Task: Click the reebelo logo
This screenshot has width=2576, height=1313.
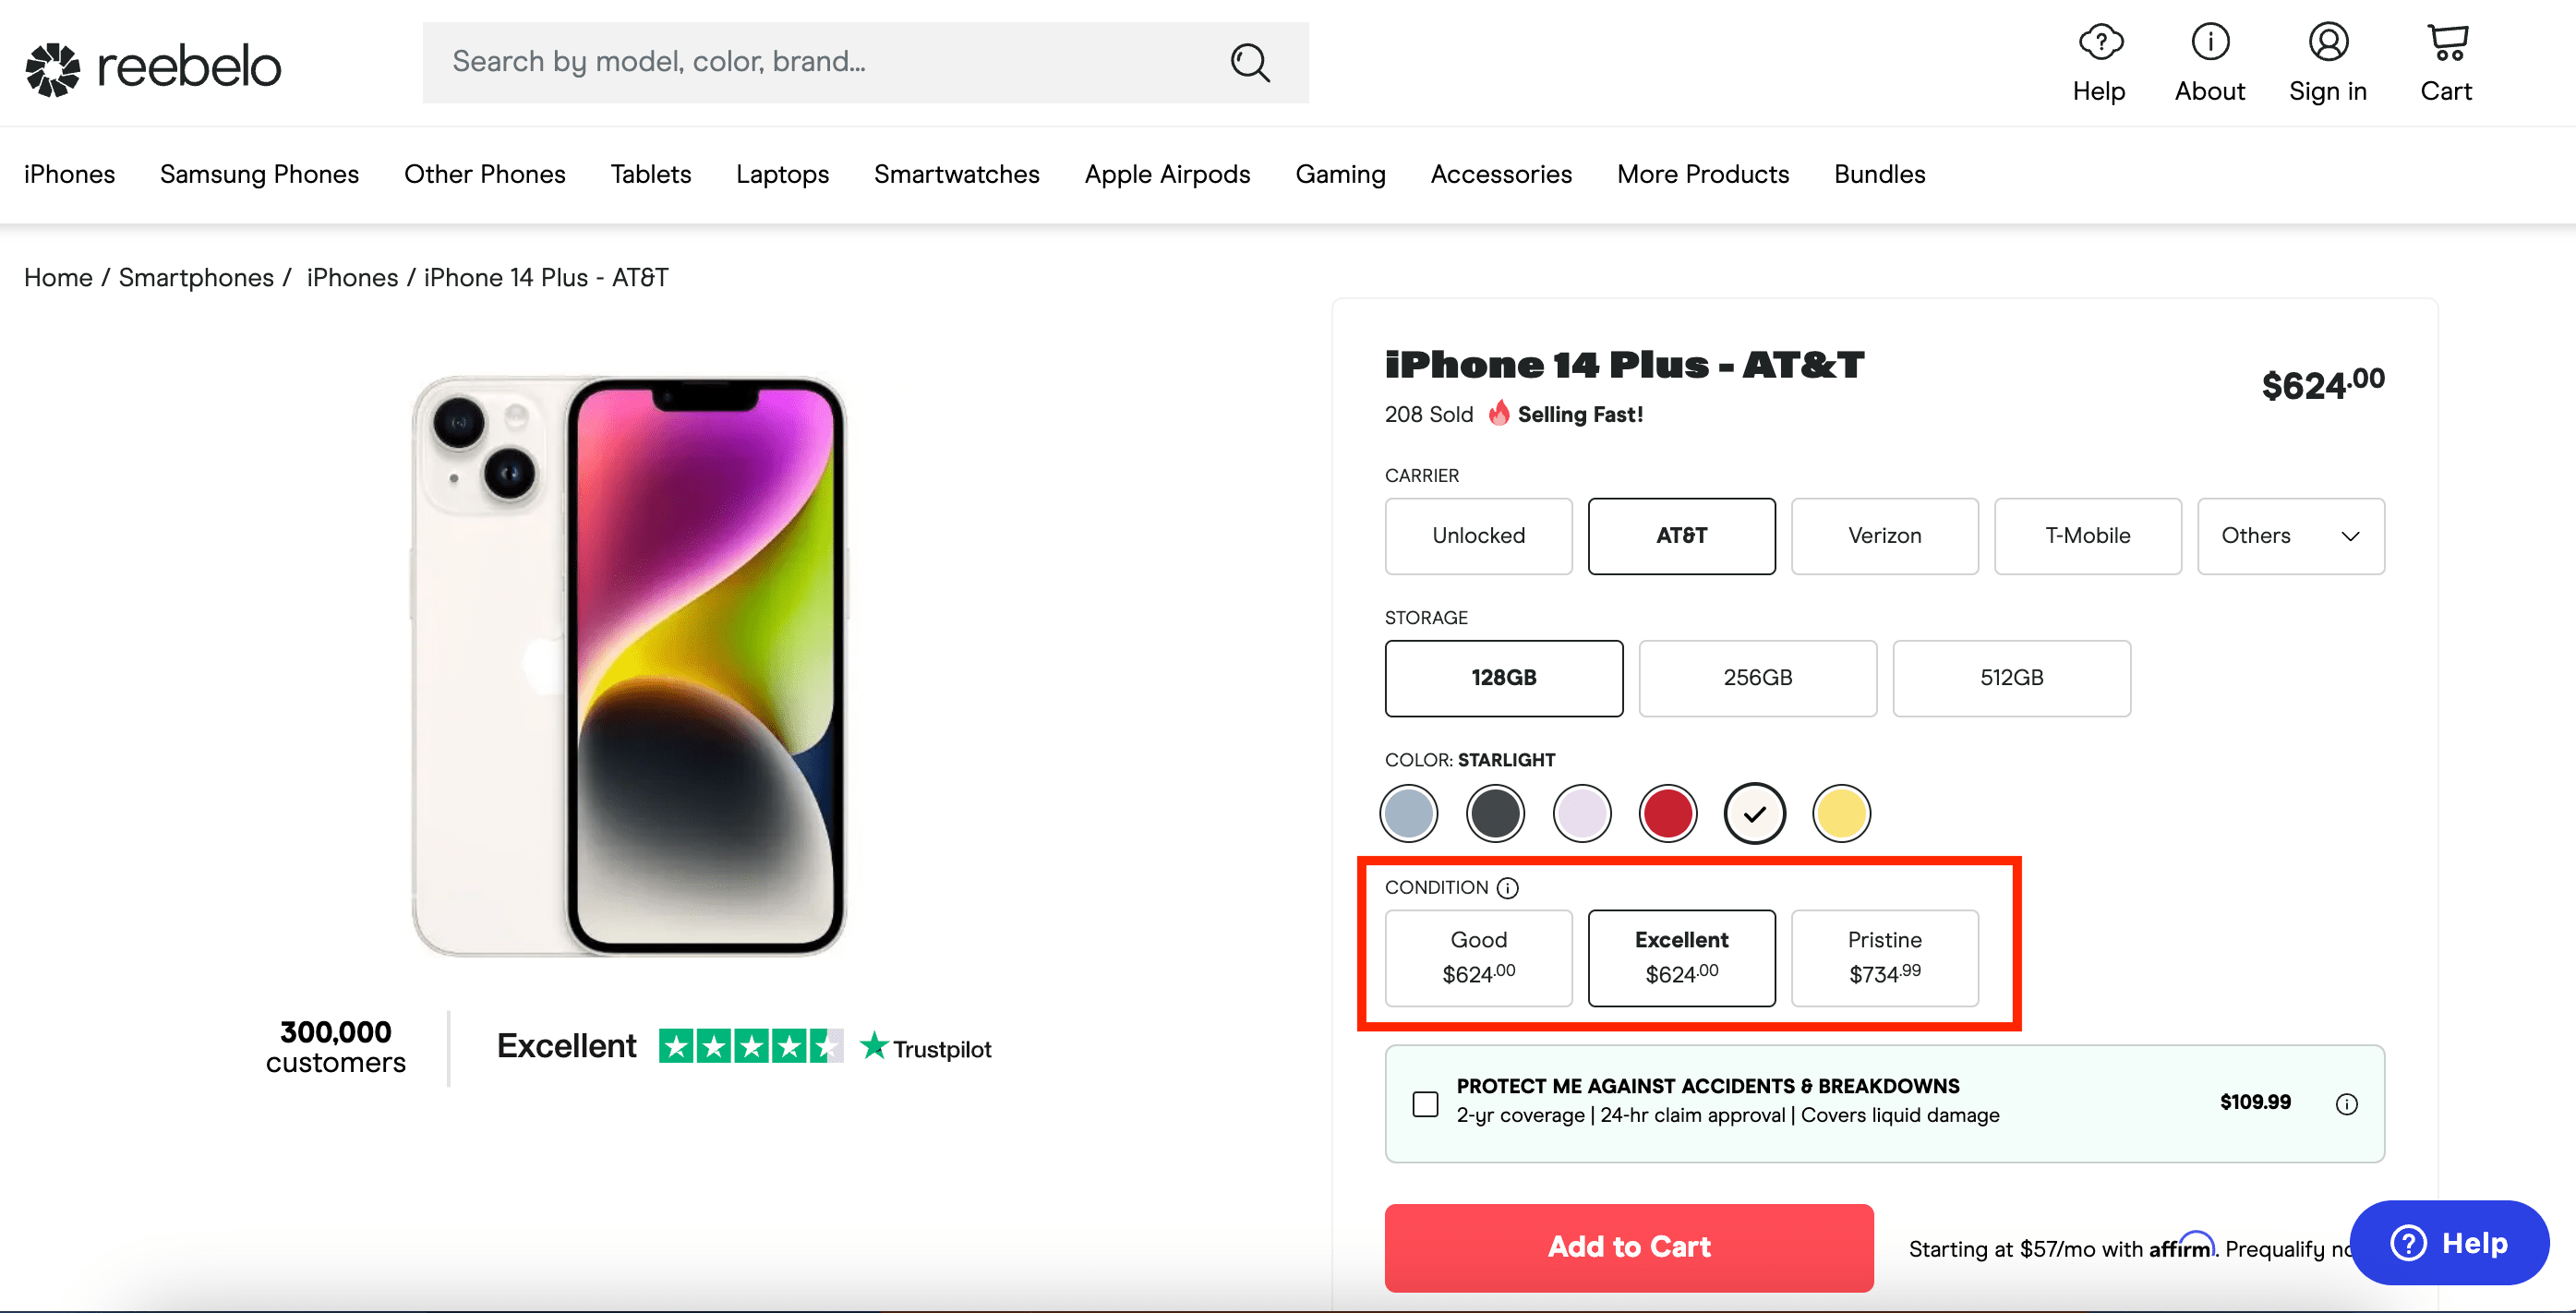Action: (x=154, y=67)
